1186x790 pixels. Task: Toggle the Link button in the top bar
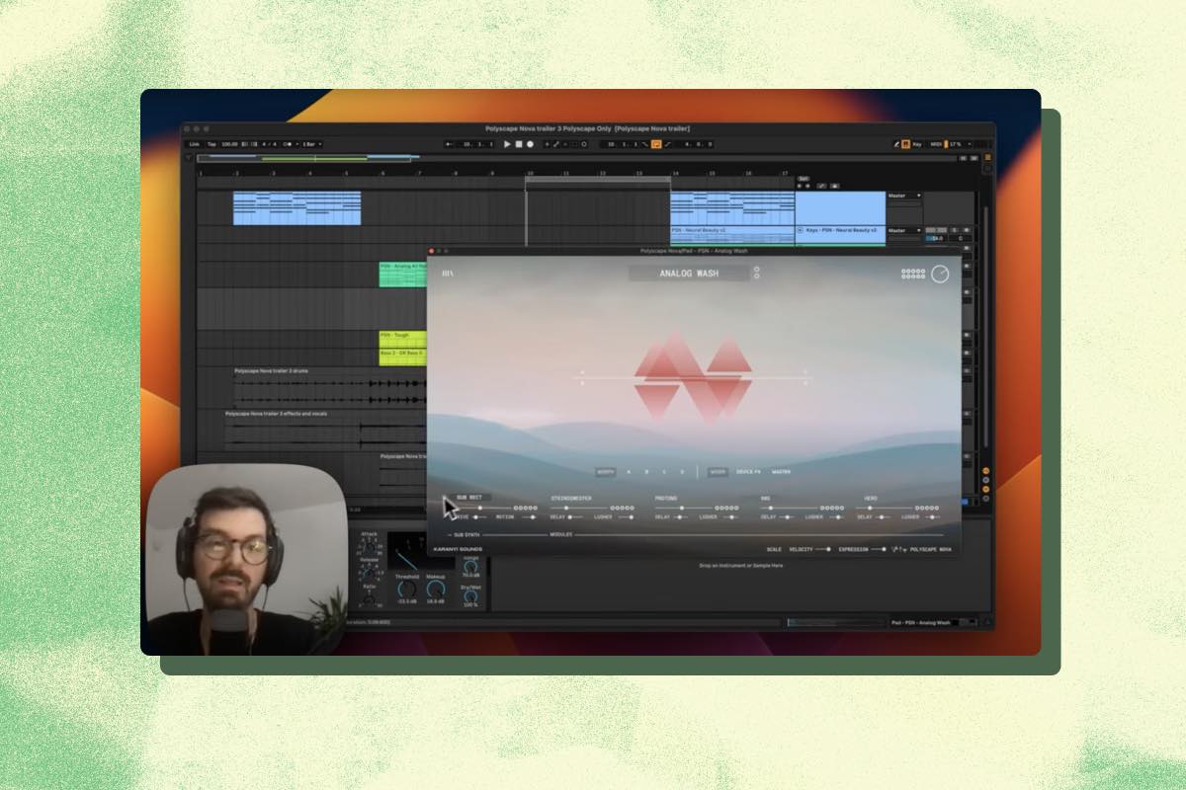(195, 144)
